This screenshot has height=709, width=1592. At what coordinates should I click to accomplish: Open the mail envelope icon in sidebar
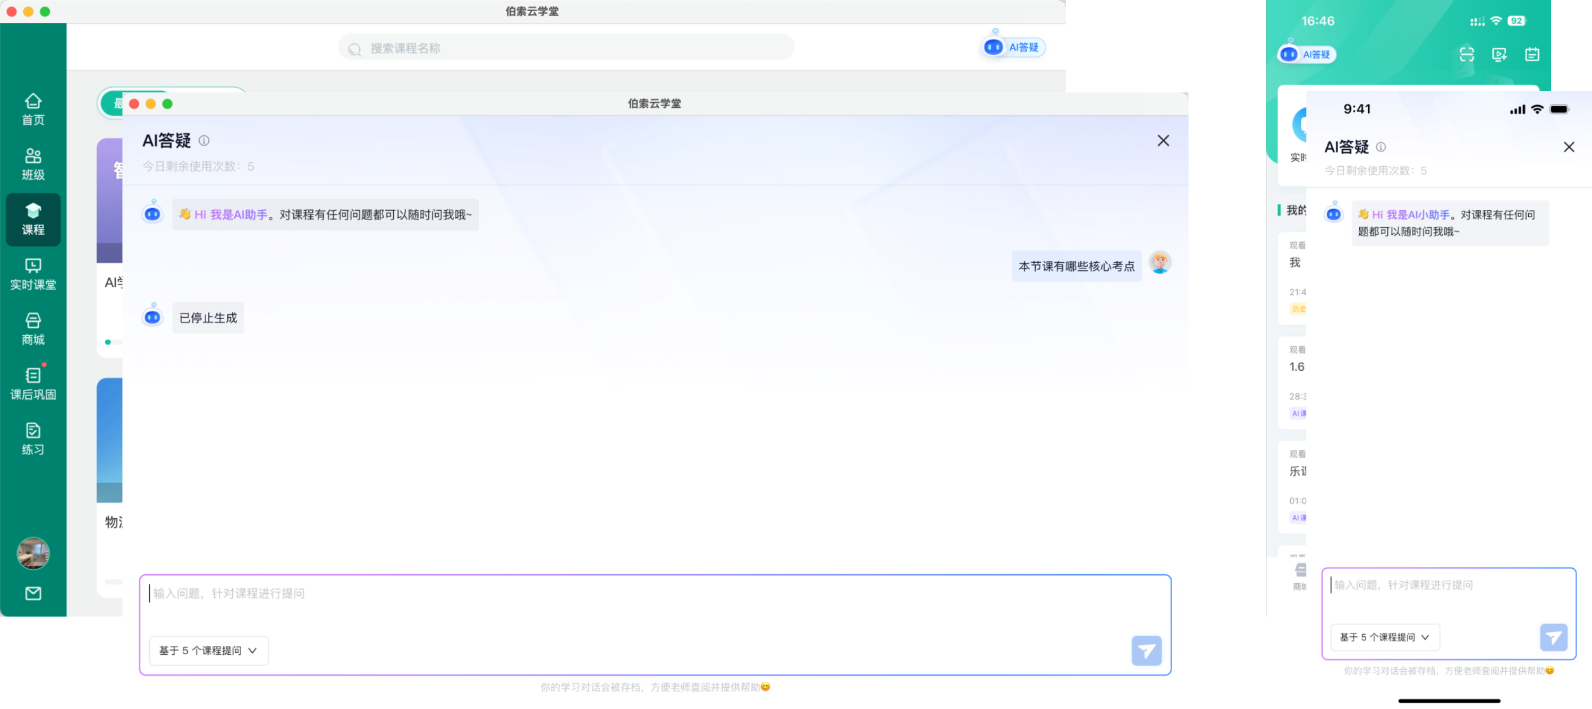[33, 593]
